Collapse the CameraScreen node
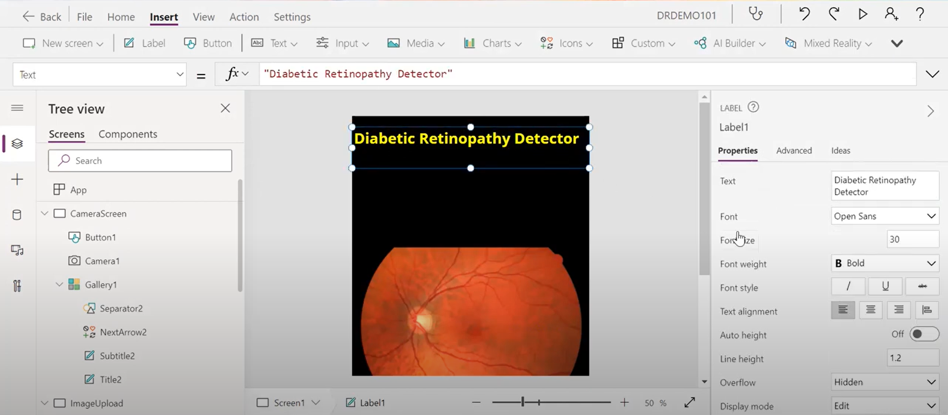Viewport: 948px width, 415px height. (44, 213)
